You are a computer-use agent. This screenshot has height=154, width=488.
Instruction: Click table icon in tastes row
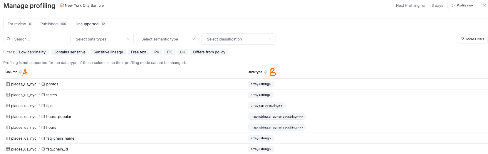point(8,95)
